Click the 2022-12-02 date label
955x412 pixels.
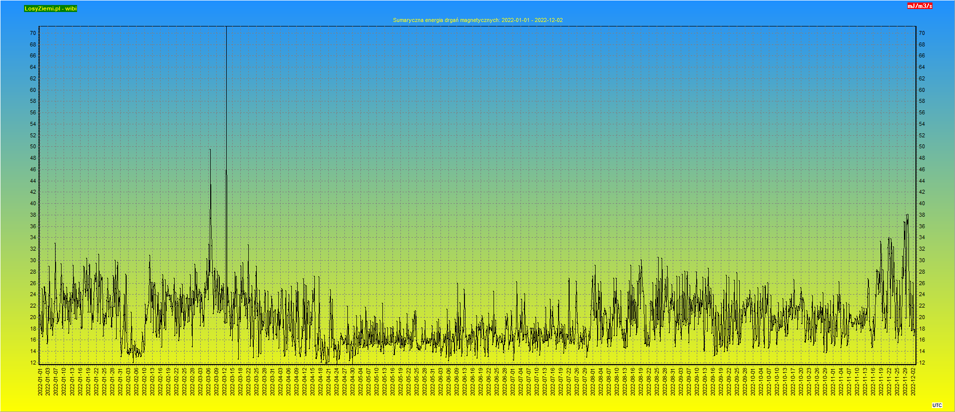click(x=913, y=382)
